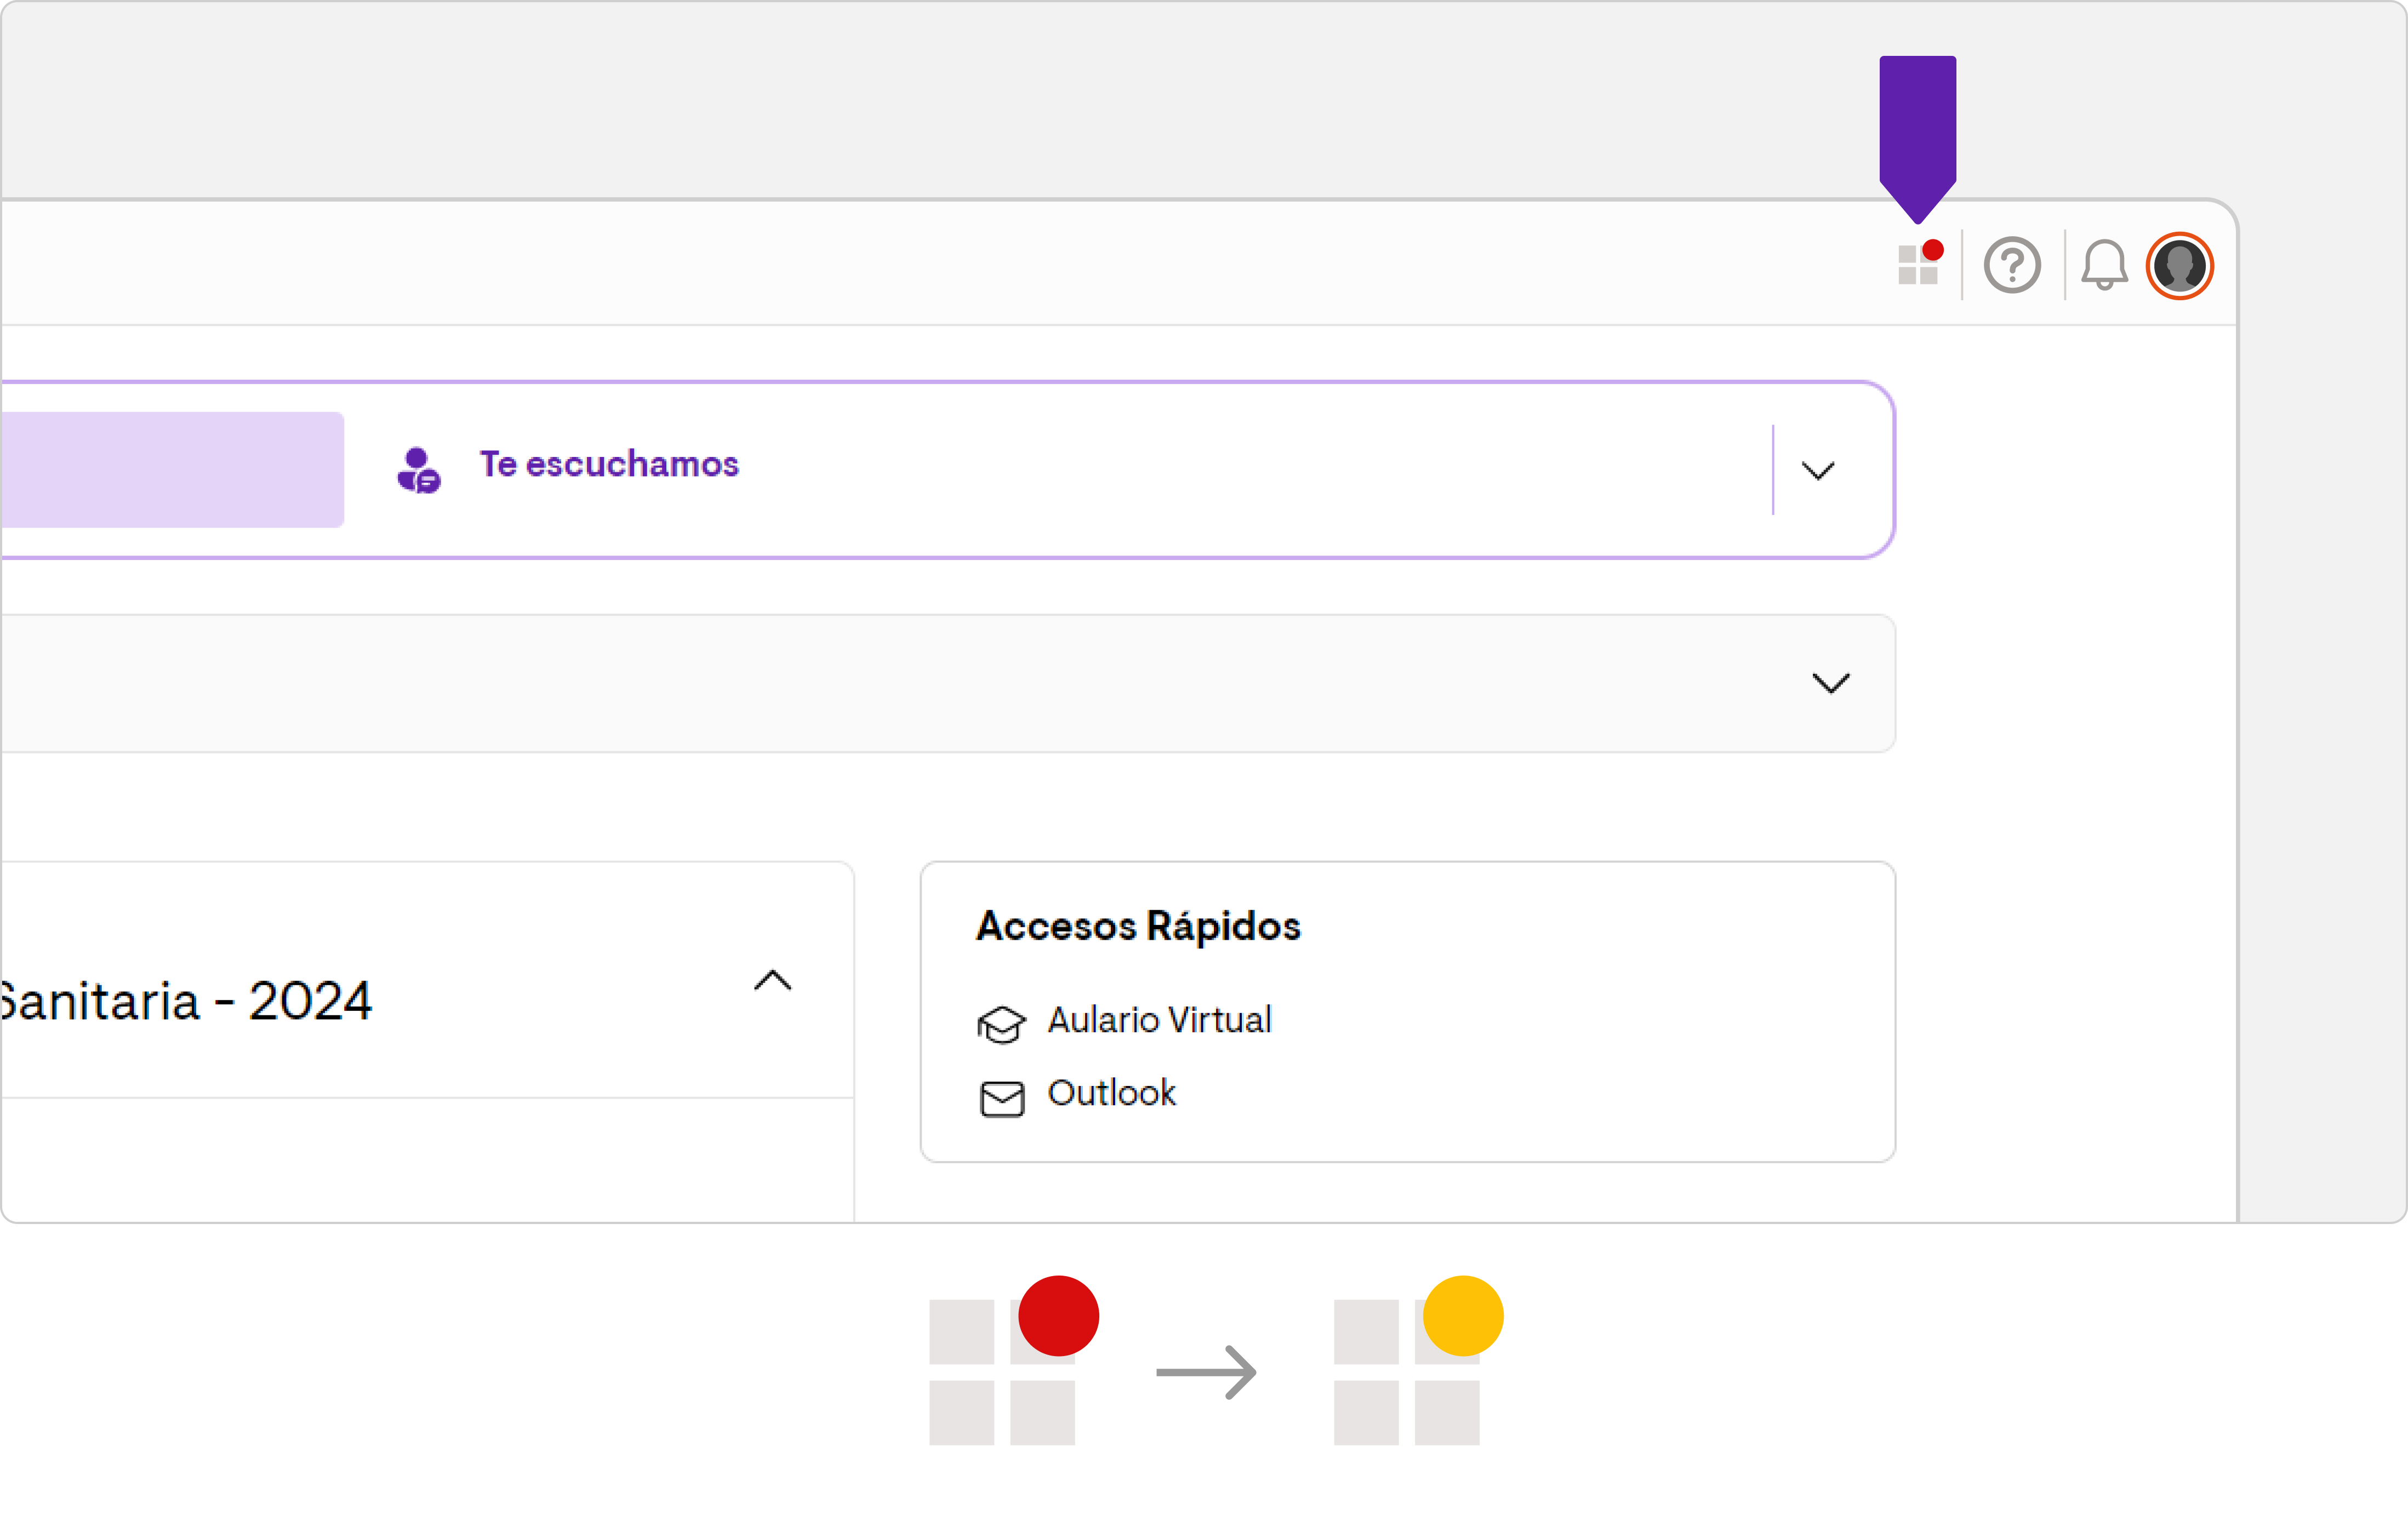
Task: Open the Outlook quick access link
Action: pos(1111,1093)
